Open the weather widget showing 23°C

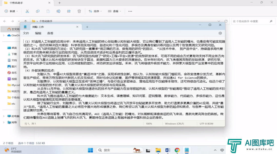13,150
